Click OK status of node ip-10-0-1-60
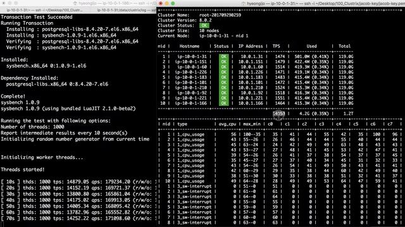Screen dimensions: 405x227 tap(223, 67)
